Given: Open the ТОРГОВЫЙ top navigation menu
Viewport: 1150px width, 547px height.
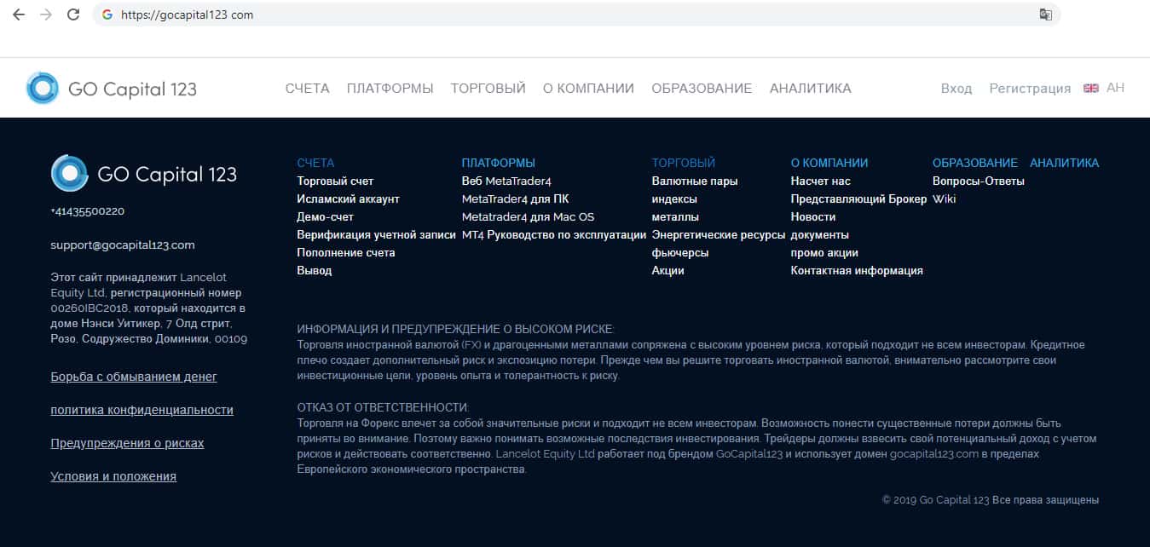Looking at the screenshot, I should pos(488,89).
